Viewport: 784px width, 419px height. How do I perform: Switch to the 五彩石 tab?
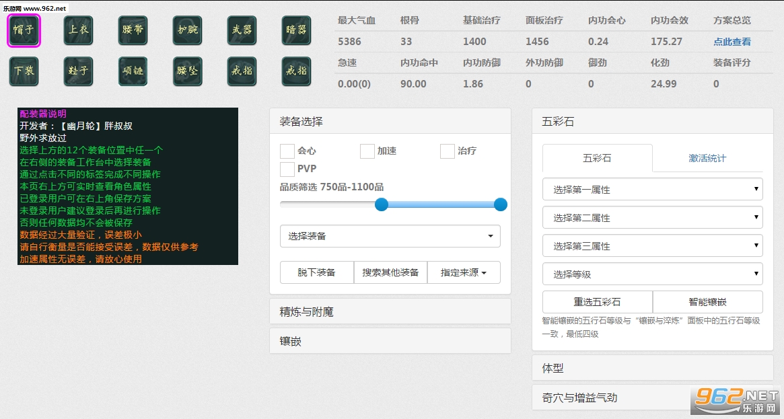tap(597, 158)
